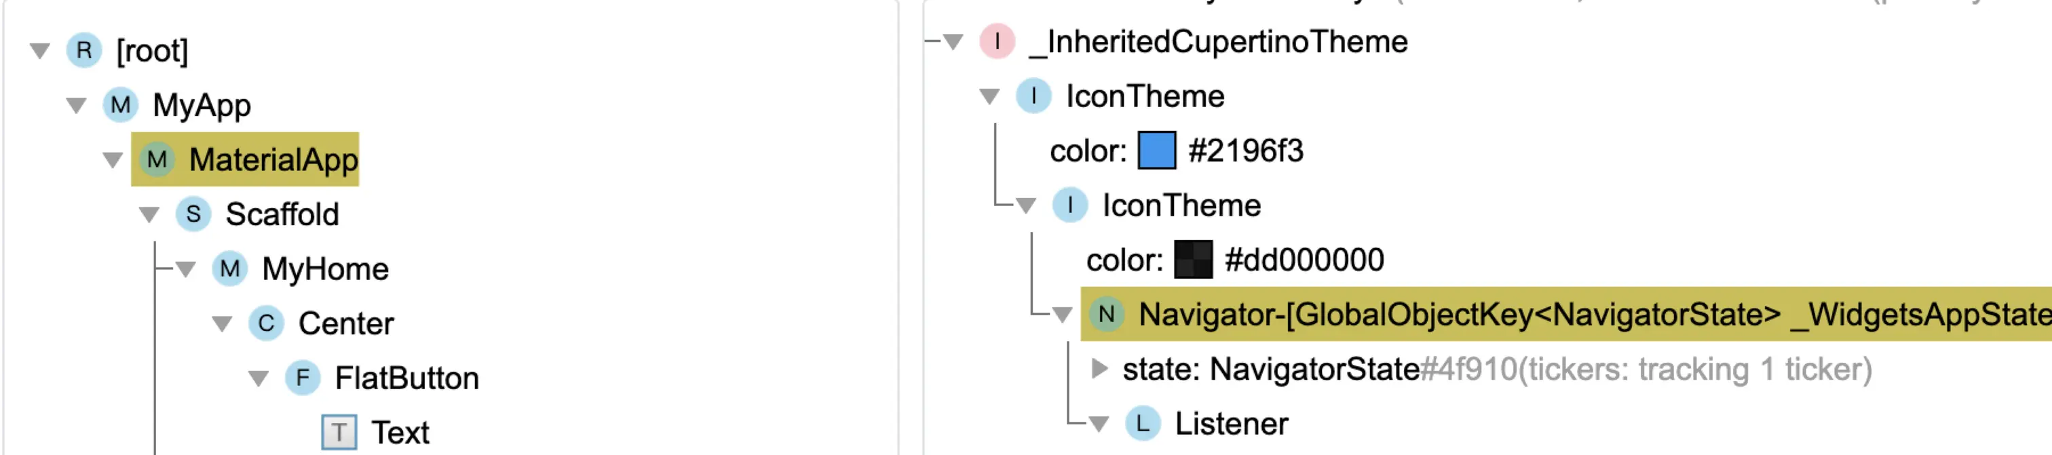Click the blue #2196f3 color swatch
The height and width of the screenshot is (455, 2052).
pyautogui.click(x=1157, y=151)
